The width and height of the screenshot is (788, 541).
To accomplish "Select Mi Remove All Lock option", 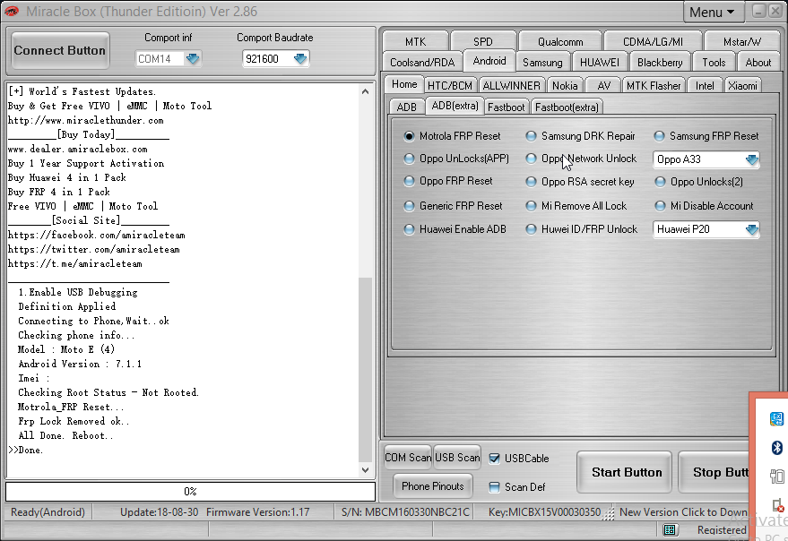I will click(x=576, y=206).
